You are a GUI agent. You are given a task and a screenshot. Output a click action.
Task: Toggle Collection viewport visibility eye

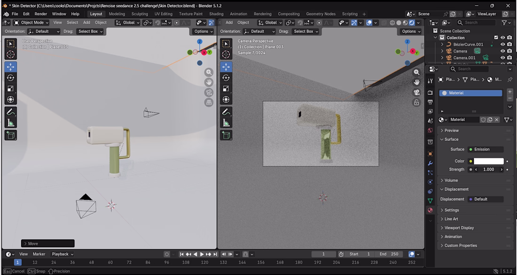503,38
